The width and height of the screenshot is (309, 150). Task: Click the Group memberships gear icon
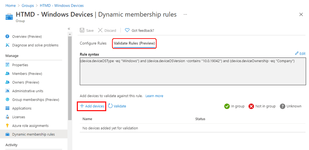pyautogui.click(x=7, y=100)
